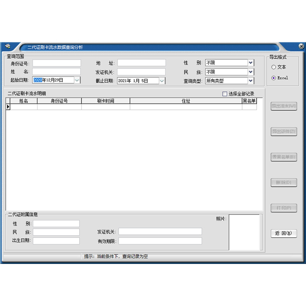Click the 打印 button
The width and height of the screenshot is (306, 306).
pyautogui.click(x=284, y=208)
